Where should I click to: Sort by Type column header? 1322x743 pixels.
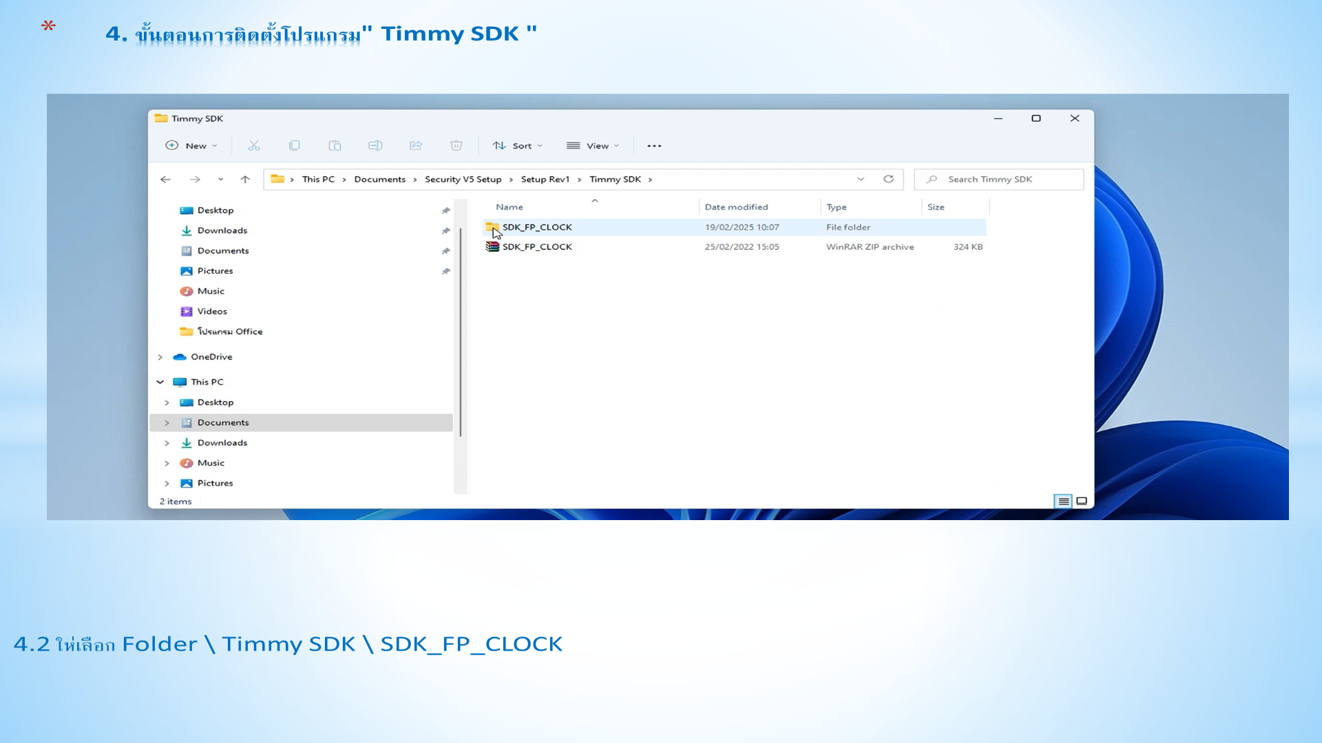[x=837, y=207]
